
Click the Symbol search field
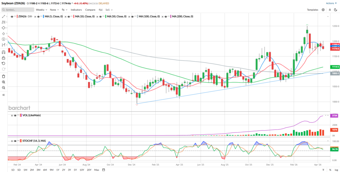tap(18, 10)
